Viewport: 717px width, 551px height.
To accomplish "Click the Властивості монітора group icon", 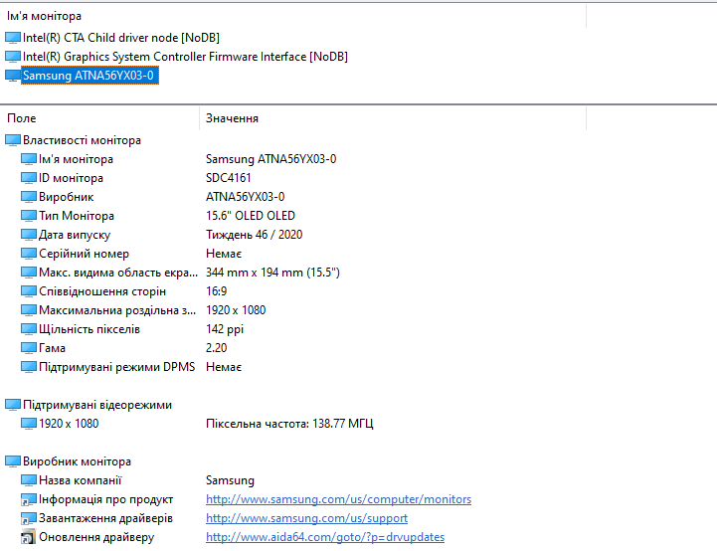I will 13,140.
